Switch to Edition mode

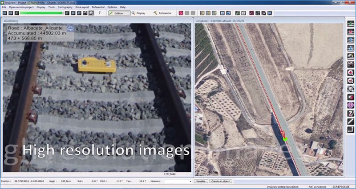tap(119, 13)
